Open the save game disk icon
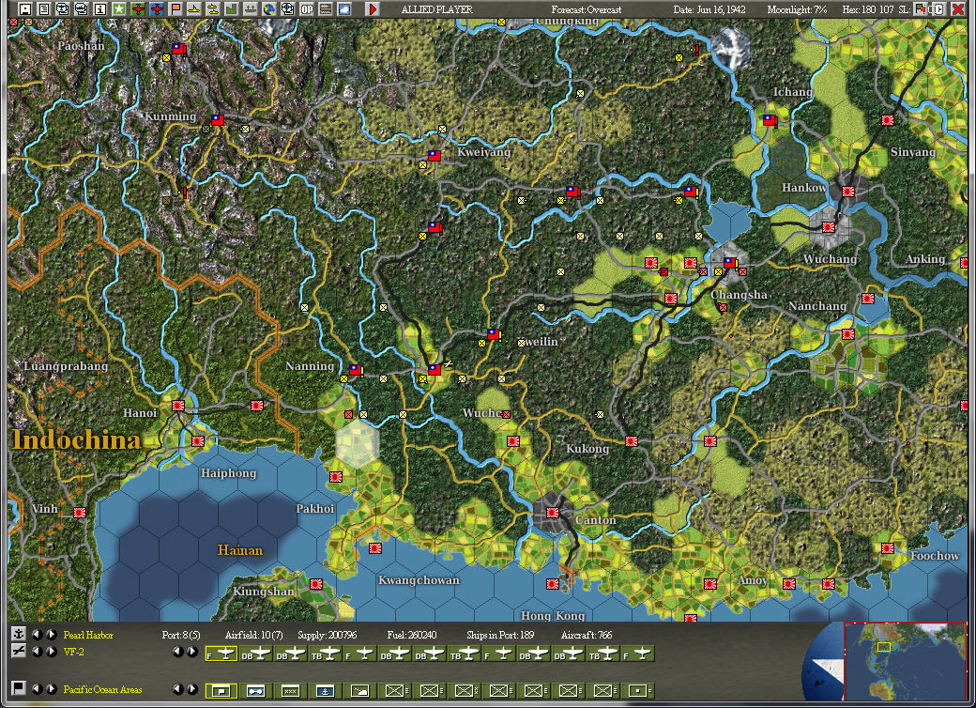 pos(25,9)
